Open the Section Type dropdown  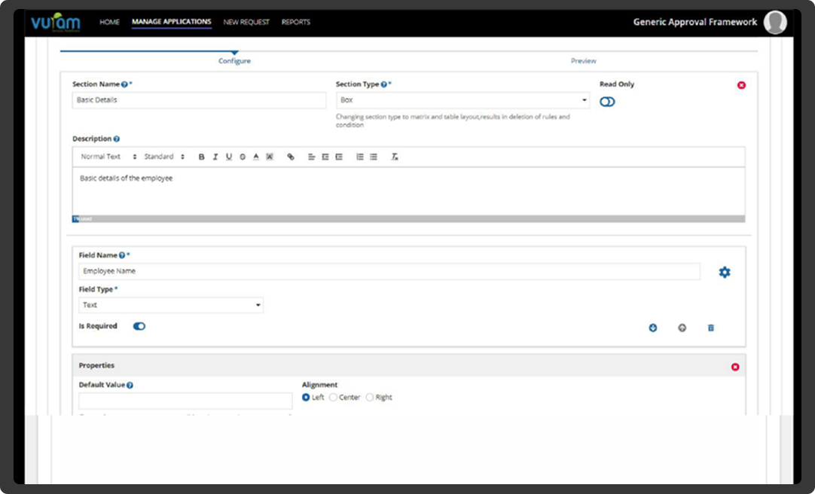[462, 100]
